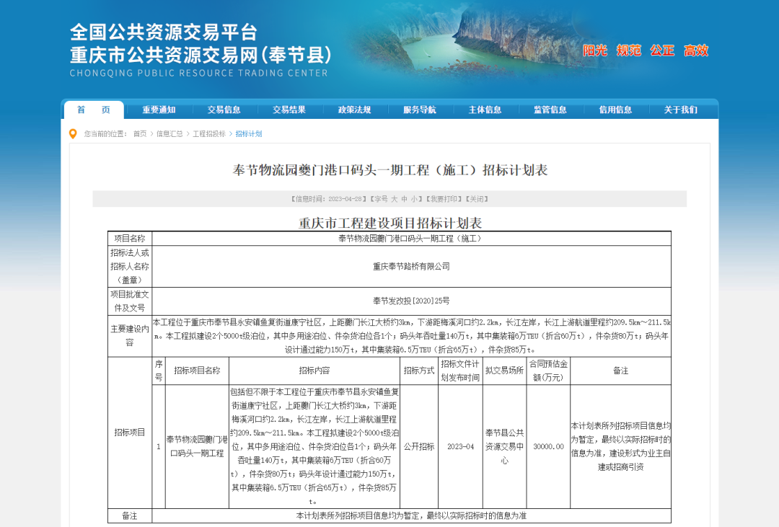Select the 重庆奉节路桥有限公司 cell
The height and width of the screenshot is (527, 779).
tap(411, 267)
